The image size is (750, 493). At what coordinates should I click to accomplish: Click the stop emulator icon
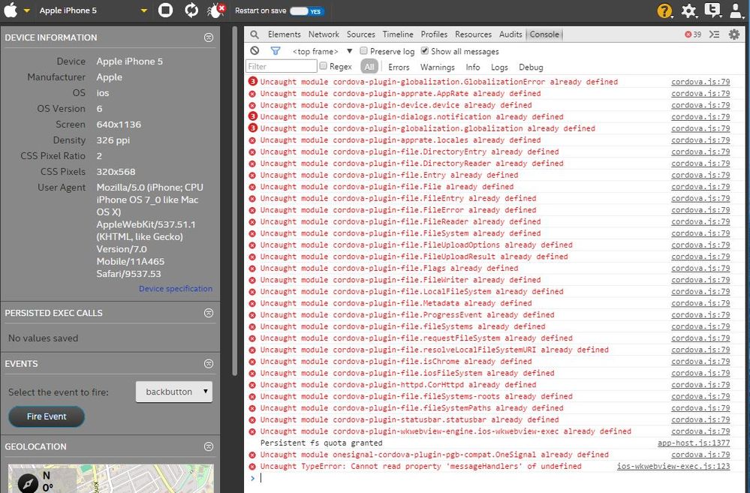(166, 11)
